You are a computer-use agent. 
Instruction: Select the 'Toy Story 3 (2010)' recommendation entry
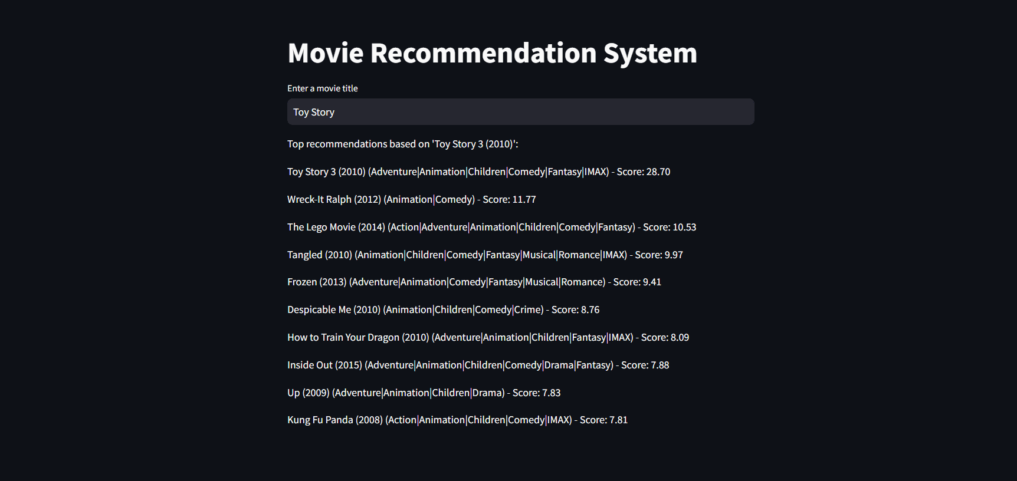coord(478,172)
